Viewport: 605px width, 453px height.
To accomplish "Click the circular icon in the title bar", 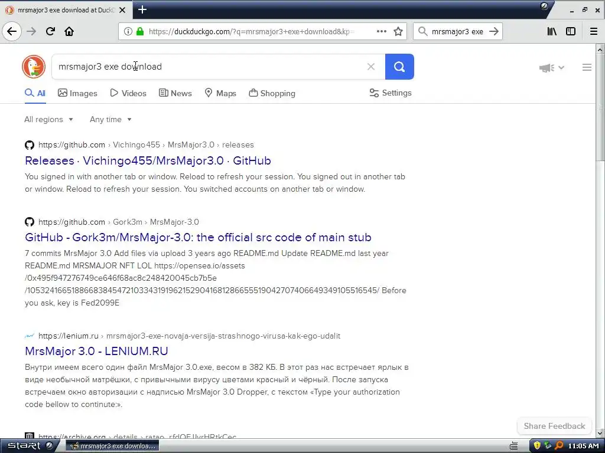I will pos(544,6).
